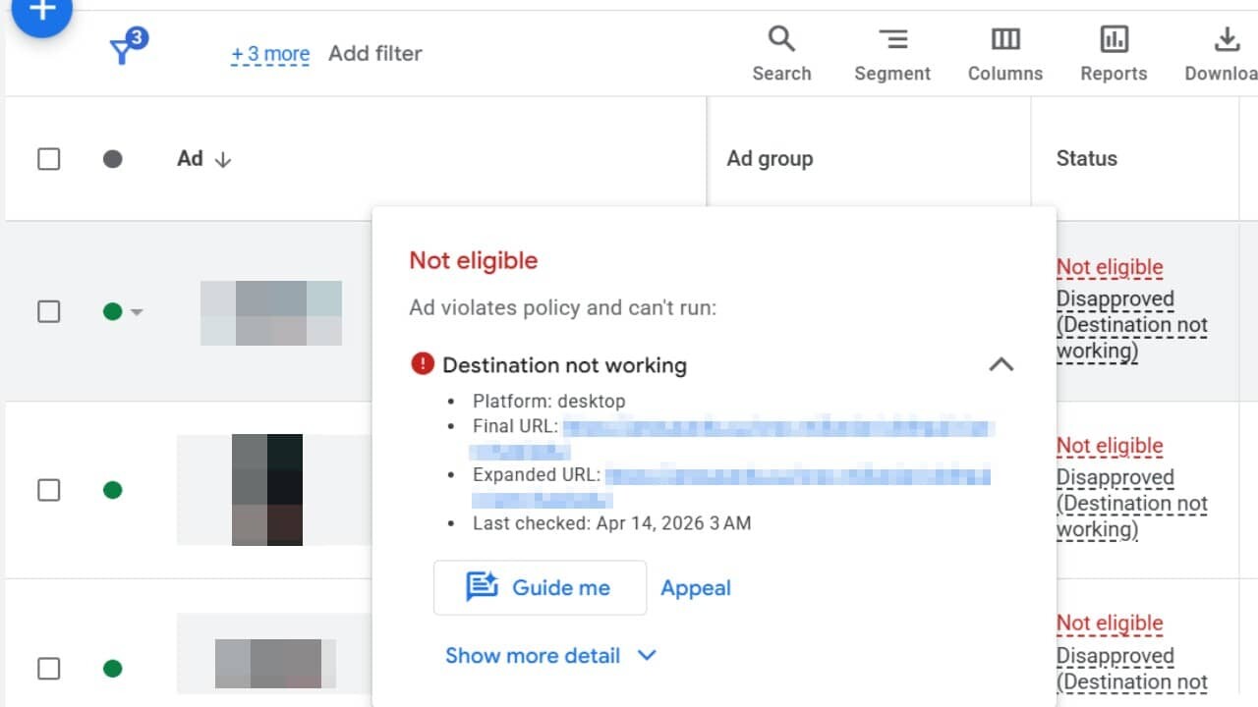Sort by the Ad column header
This screenshot has width=1258, height=707.
coord(203,158)
